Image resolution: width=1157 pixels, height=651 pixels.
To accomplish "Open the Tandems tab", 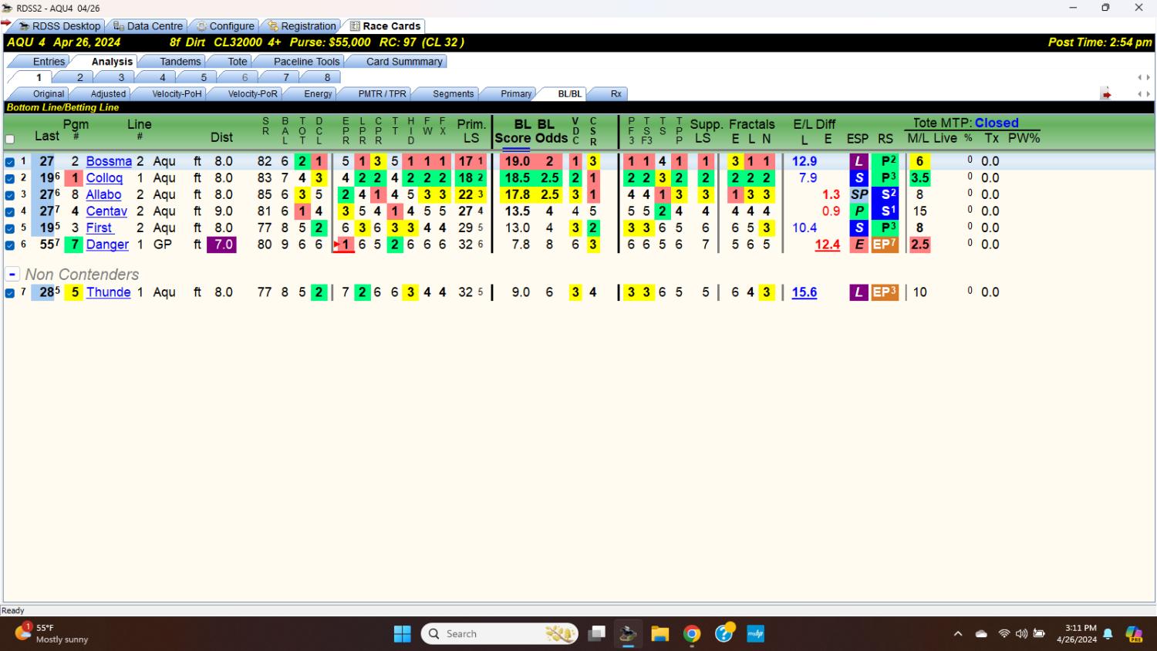I will pyautogui.click(x=180, y=62).
